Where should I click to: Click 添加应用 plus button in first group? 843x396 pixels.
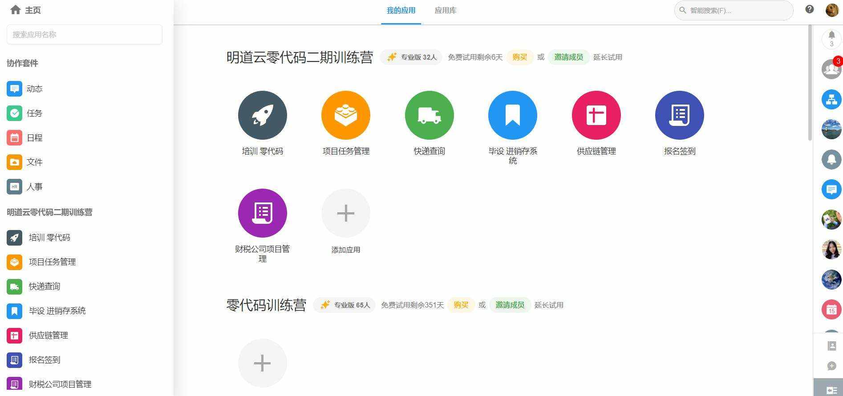(345, 213)
